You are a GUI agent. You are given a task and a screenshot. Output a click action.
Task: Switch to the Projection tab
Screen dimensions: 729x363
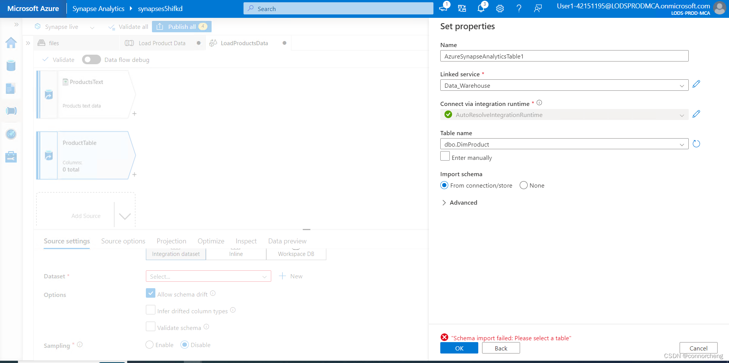coord(171,241)
